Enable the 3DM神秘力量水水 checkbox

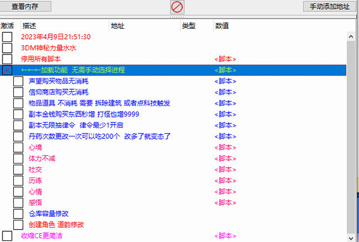[x=7, y=48]
